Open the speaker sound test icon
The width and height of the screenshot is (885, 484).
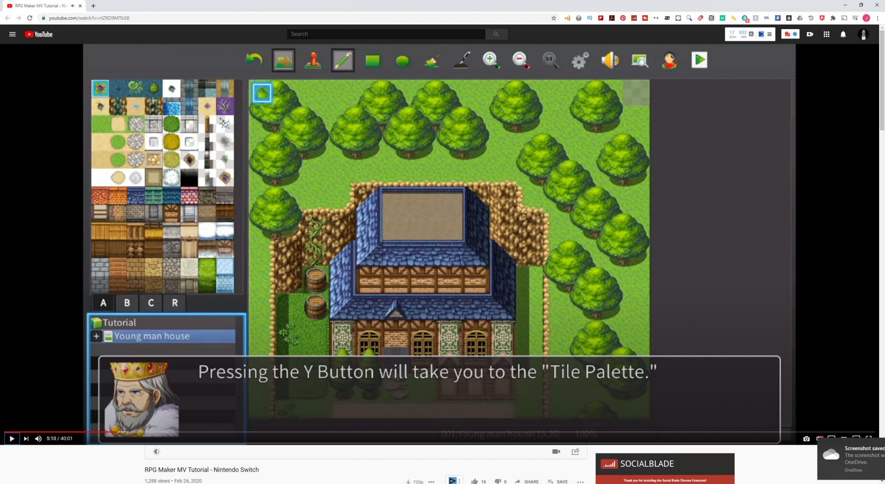(610, 60)
